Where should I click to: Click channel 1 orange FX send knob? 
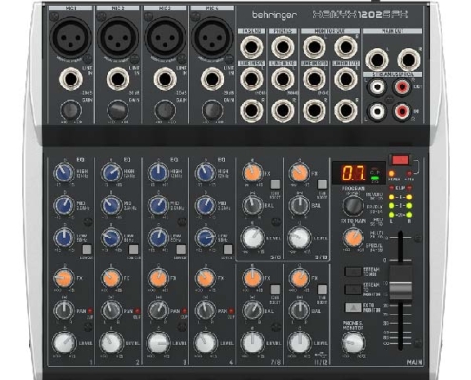pyautogui.click(x=65, y=278)
